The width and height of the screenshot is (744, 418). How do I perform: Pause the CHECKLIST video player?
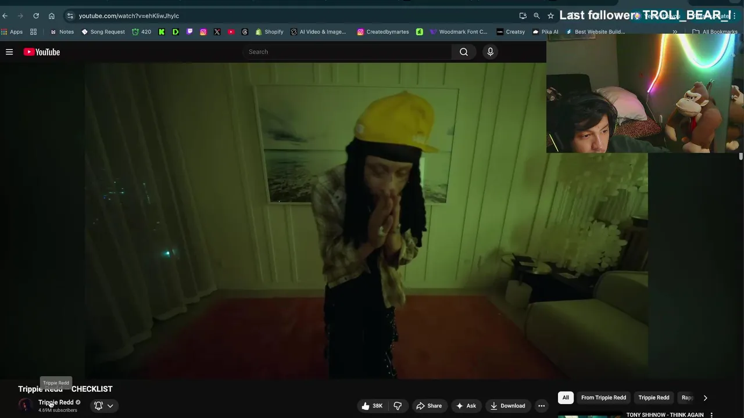pos(366,221)
